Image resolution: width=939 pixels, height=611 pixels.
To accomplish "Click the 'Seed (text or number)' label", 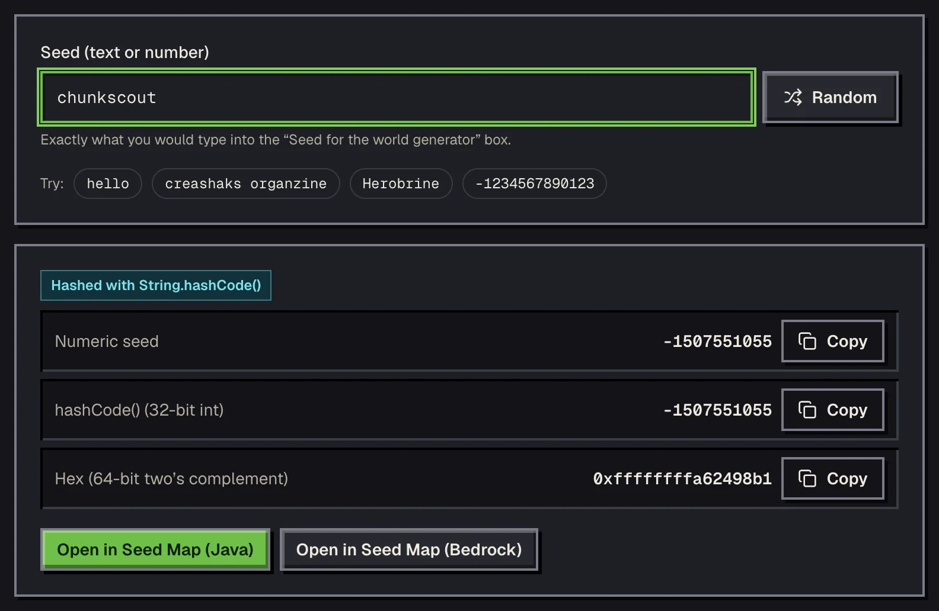I will point(124,52).
